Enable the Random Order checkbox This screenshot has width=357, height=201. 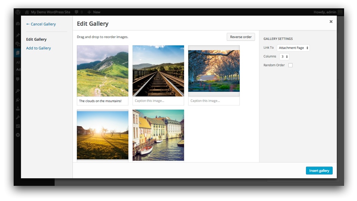(x=290, y=65)
